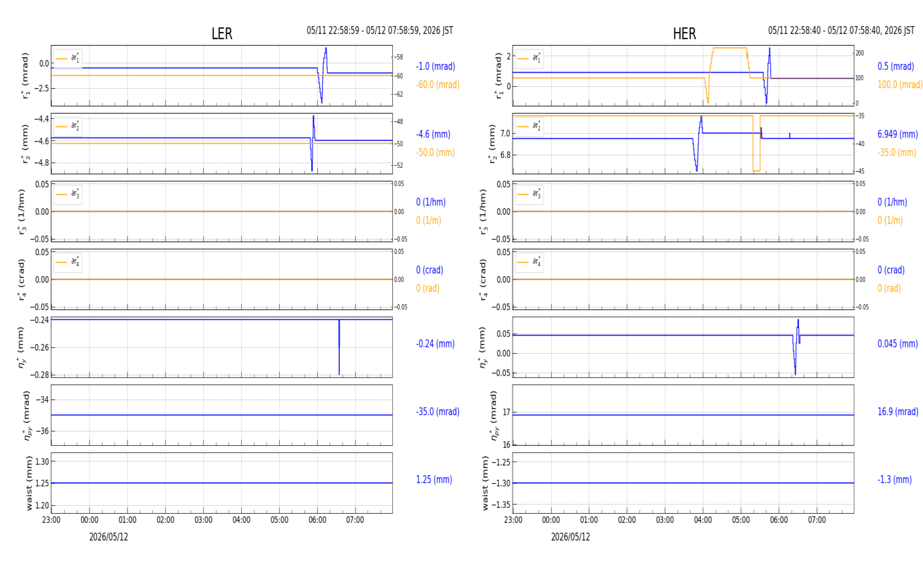Click the HER value 0 (crad)
This screenshot has height=564, width=923.
[891, 270]
